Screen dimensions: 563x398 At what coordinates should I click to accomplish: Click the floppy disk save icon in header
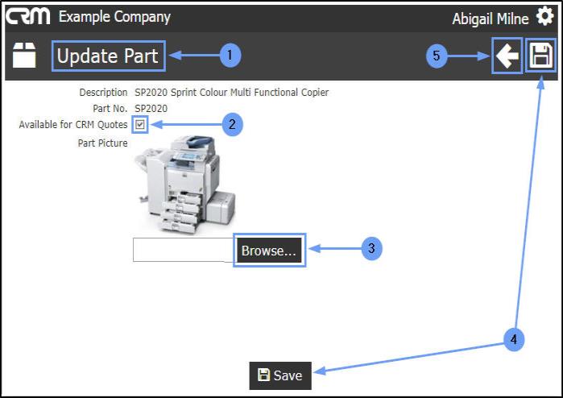tap(540, 56)
